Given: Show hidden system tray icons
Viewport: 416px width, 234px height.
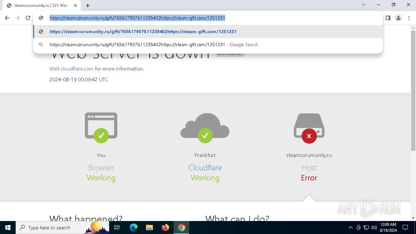Looking at the screenshot, I should point(350,227).
